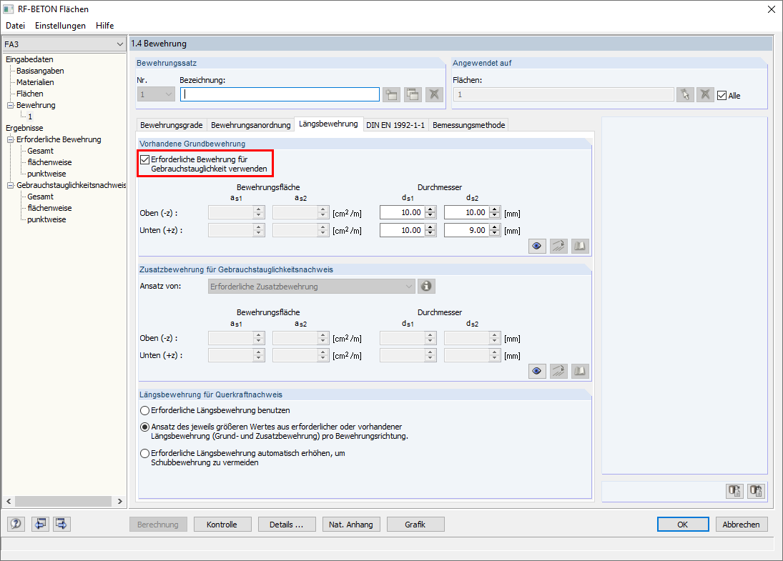Select Ansatz des jeweils größeren Wertes option
The width and height of the screenshot is (783, 561).
(145, 427)
